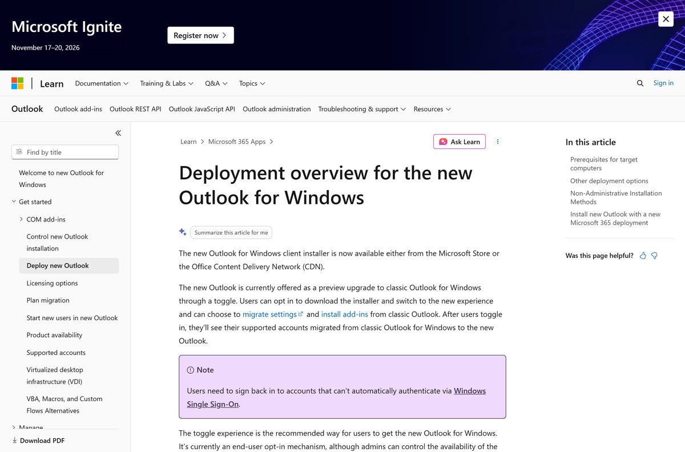Open Troubleshooting & support dropdown

[362, 109]
